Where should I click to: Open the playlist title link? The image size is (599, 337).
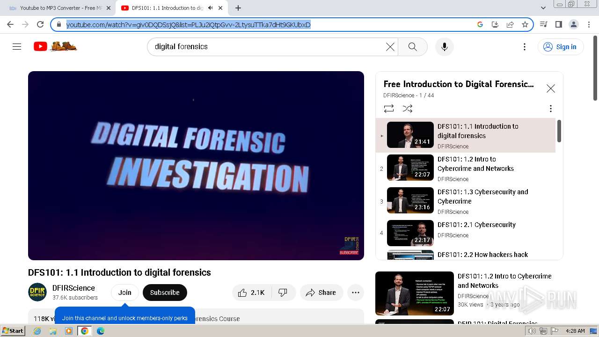point(459,84)
